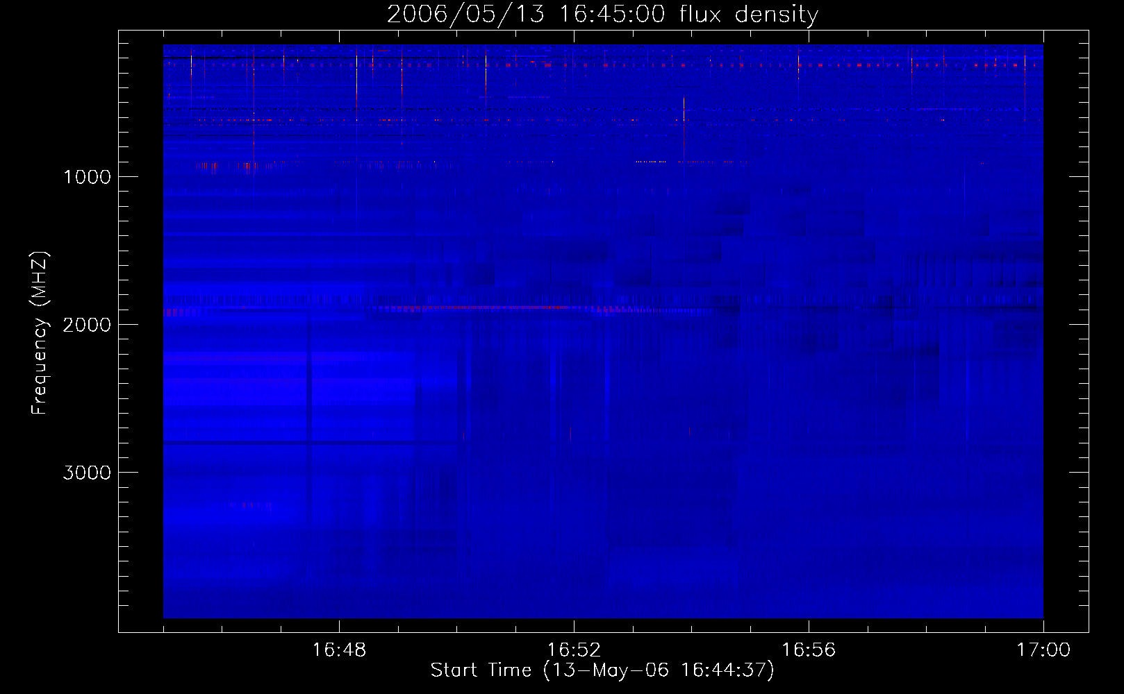Click the 16:48 time tick label

pyautogui.click(x=339, y=650)
